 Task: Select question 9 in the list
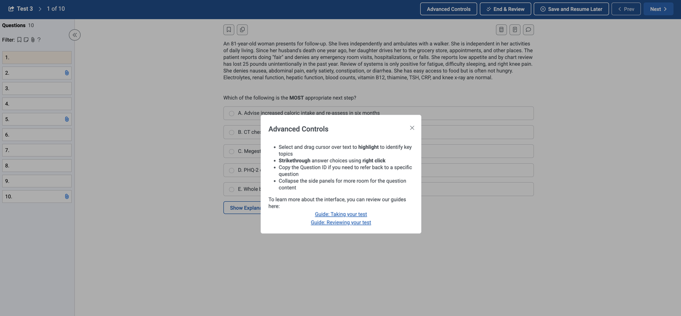click(37, 181)
